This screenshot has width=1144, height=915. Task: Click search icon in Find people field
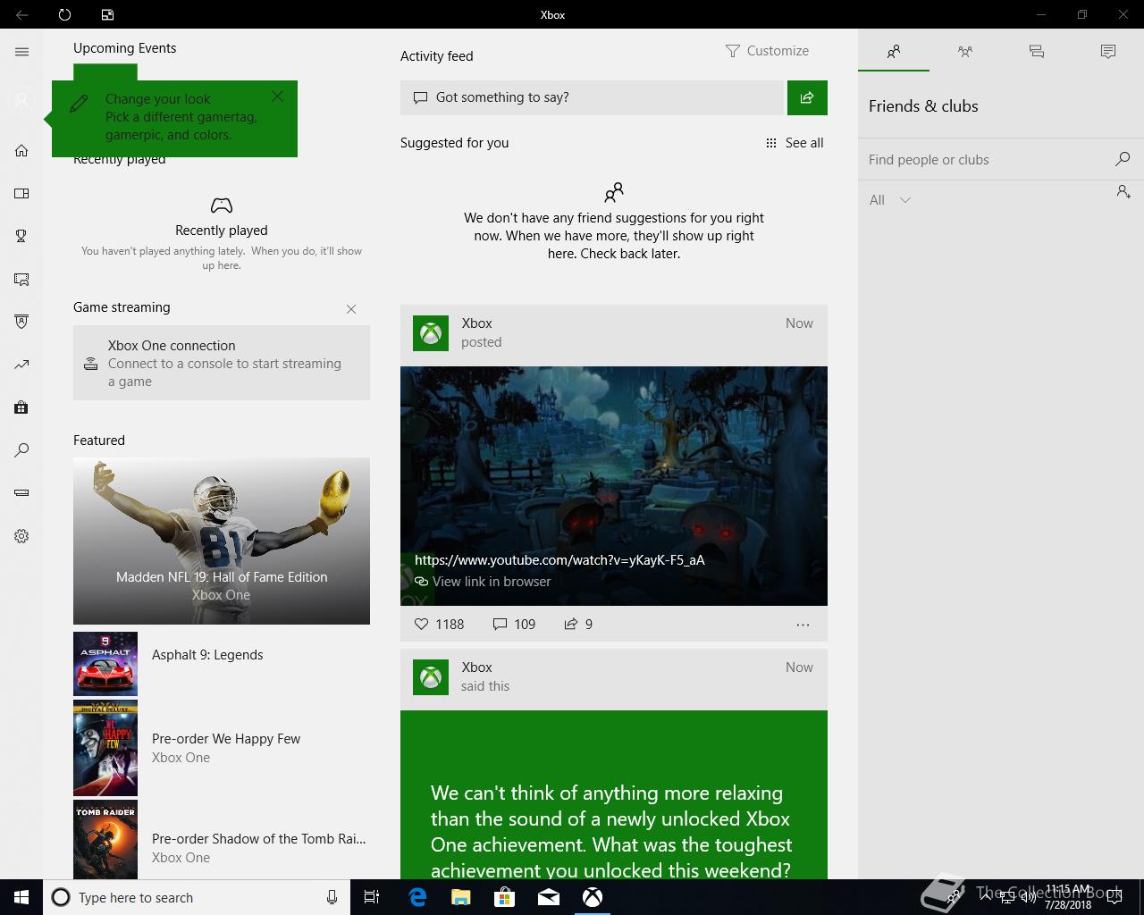click(x=1123, y=159)
